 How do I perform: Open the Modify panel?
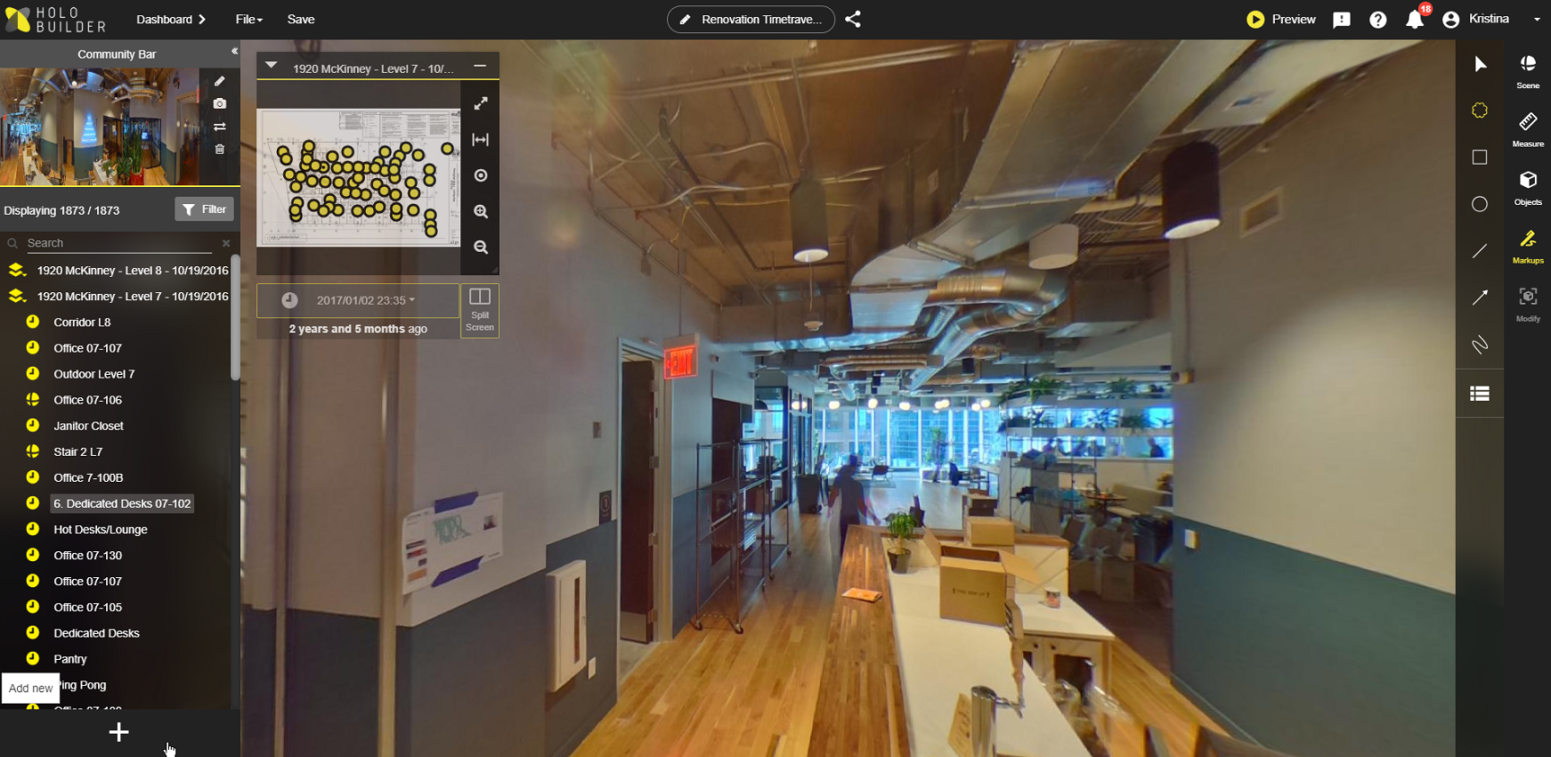tap(1528, 305)
